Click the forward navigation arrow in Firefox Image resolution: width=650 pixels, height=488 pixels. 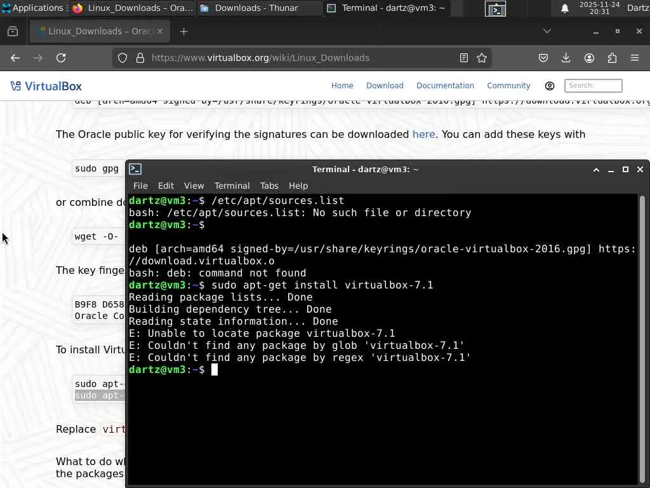(x=38, y=58)
